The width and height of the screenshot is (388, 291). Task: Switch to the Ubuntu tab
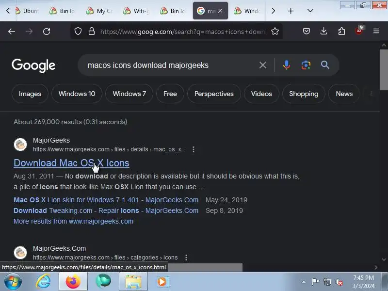[x=27, y=11]
